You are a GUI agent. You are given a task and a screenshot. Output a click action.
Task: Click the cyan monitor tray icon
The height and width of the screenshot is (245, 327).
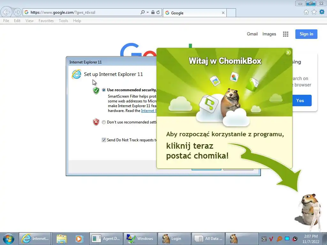(x=287, y=239)
